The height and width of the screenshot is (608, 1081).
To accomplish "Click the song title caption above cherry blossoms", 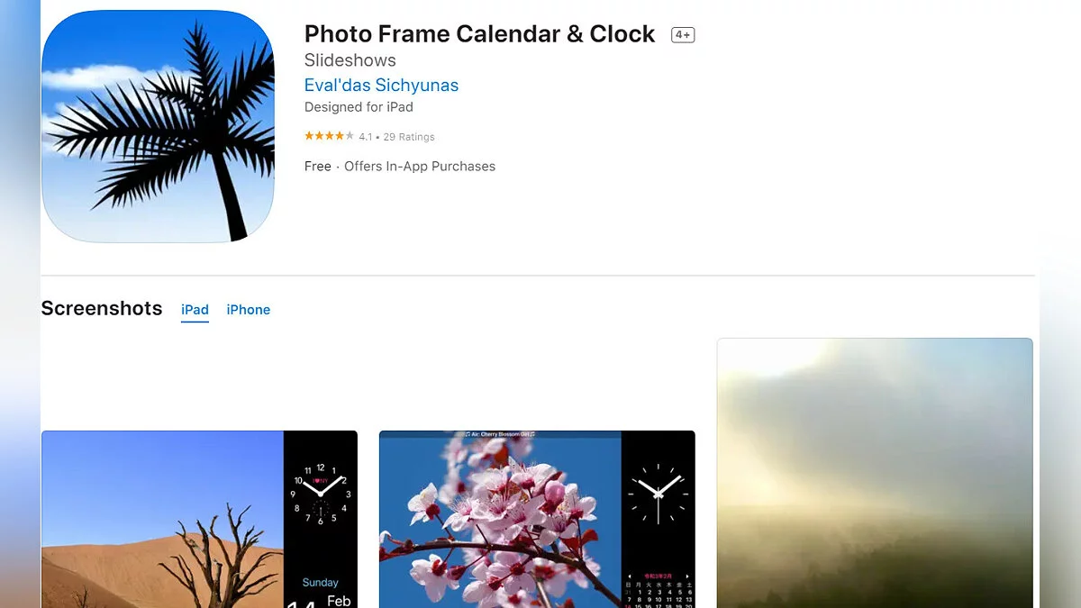I will click(500, 434).
